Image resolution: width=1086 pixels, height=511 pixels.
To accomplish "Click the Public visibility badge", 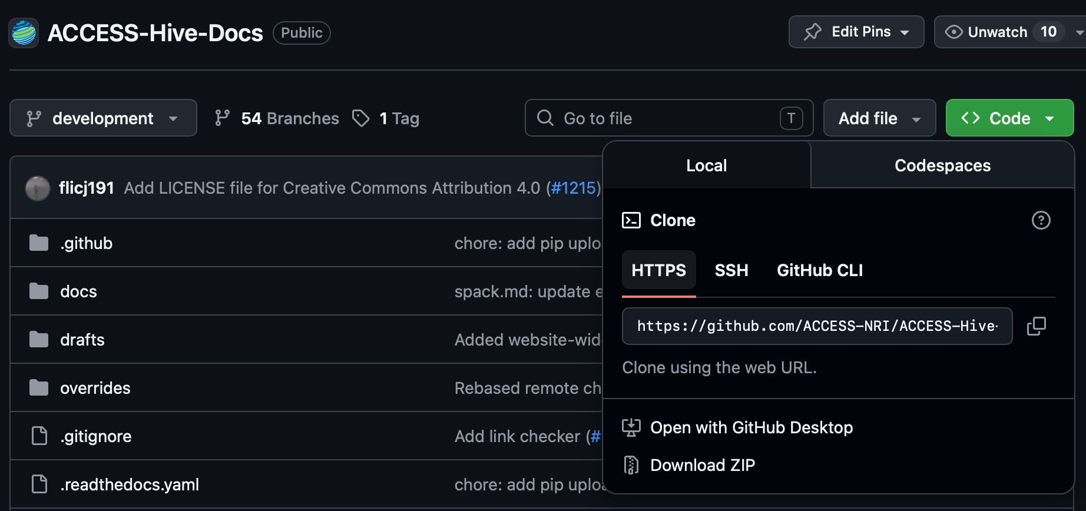I will [302, 32].
